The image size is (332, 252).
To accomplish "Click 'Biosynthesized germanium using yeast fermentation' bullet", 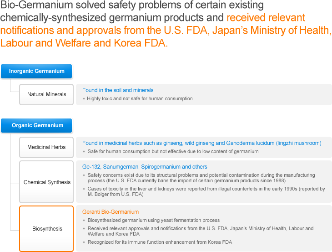I will tap(153, 220).
